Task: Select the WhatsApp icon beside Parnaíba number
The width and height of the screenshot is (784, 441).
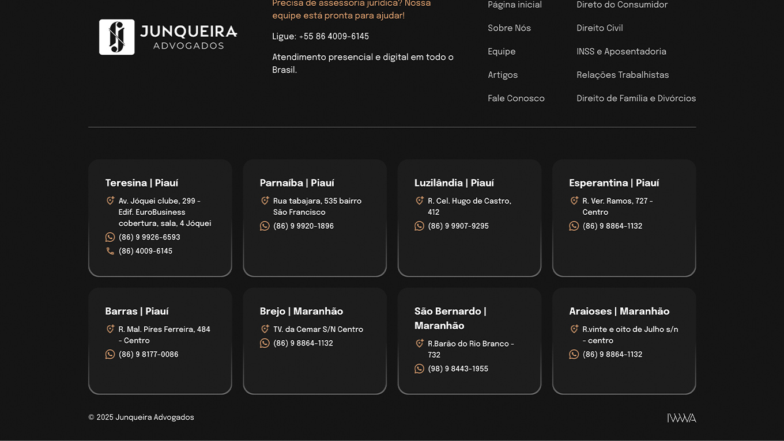Action: 265,226
